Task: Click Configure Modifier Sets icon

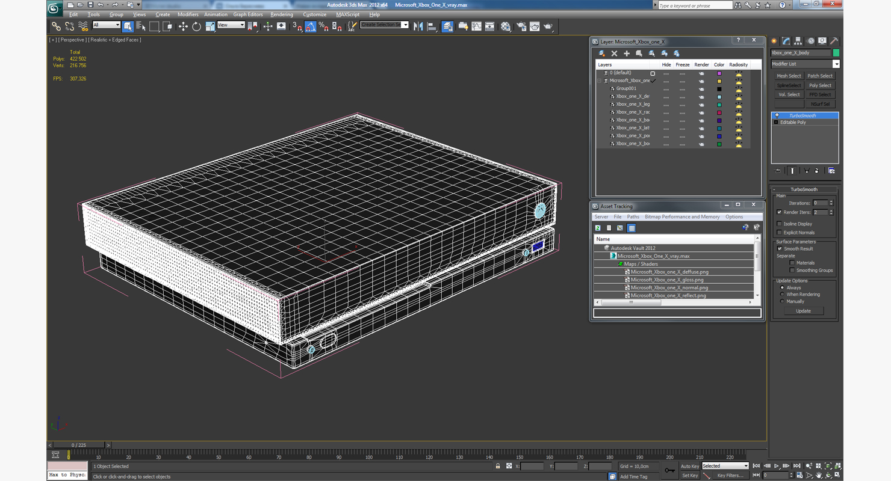Action: pos(831,171)
